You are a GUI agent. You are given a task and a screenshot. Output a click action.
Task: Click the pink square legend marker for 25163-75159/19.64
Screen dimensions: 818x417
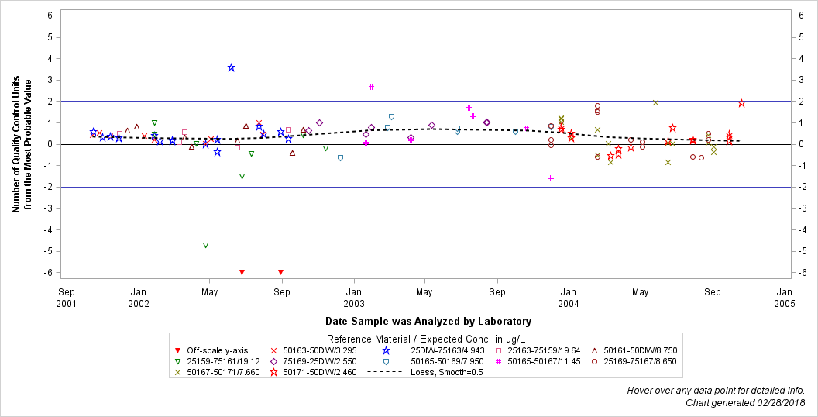point(498,350)
